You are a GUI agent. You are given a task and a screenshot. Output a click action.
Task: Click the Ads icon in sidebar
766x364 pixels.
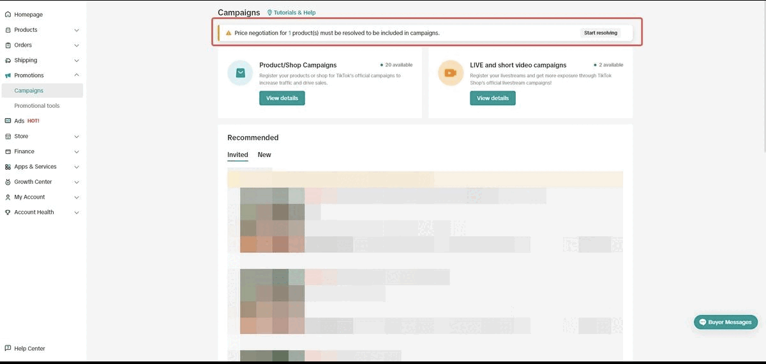pyautogui.click(x=8, y=121)
